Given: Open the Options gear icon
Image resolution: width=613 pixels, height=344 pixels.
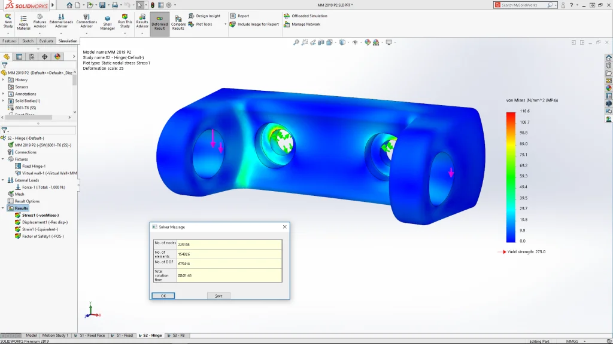Looking at the screenshot, I should pos(169,5).
